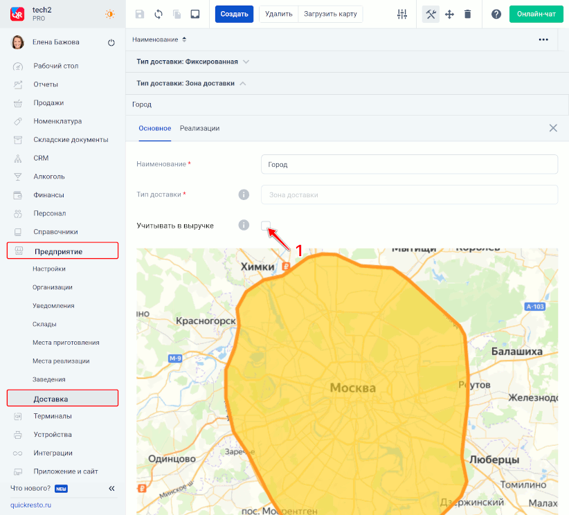Click the info icon beside Учитывать в выручке

point(244,225)
